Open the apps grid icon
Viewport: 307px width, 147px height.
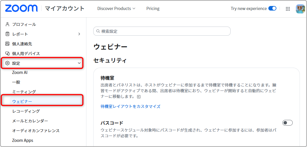(288, 9)
